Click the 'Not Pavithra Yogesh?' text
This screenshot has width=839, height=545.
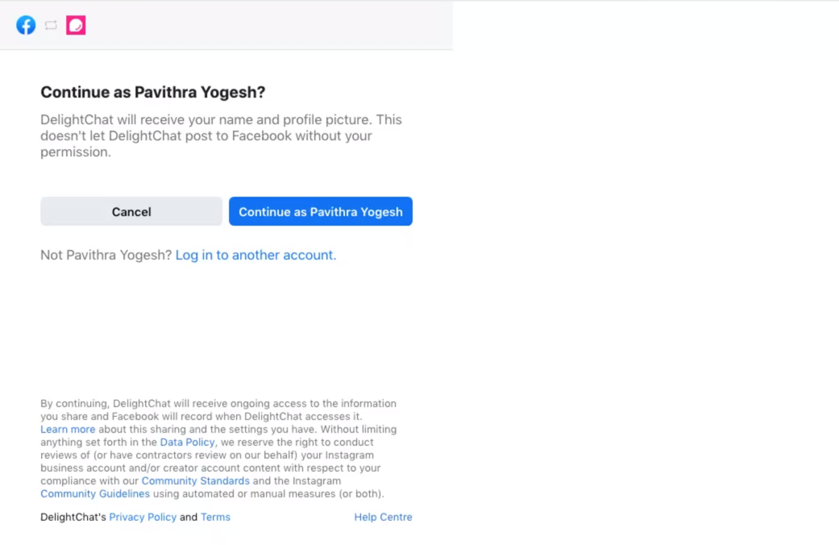coord(106,255)
